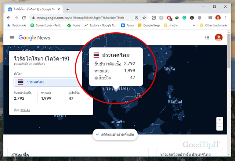The width and height of the screenshot is (235, 161).
Task: Reload the page with the refresh icon
Action: (24, 18)
